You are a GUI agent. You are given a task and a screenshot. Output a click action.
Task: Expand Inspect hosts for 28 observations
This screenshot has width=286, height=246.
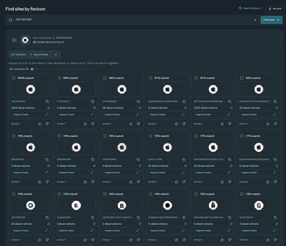pos(122,115)
